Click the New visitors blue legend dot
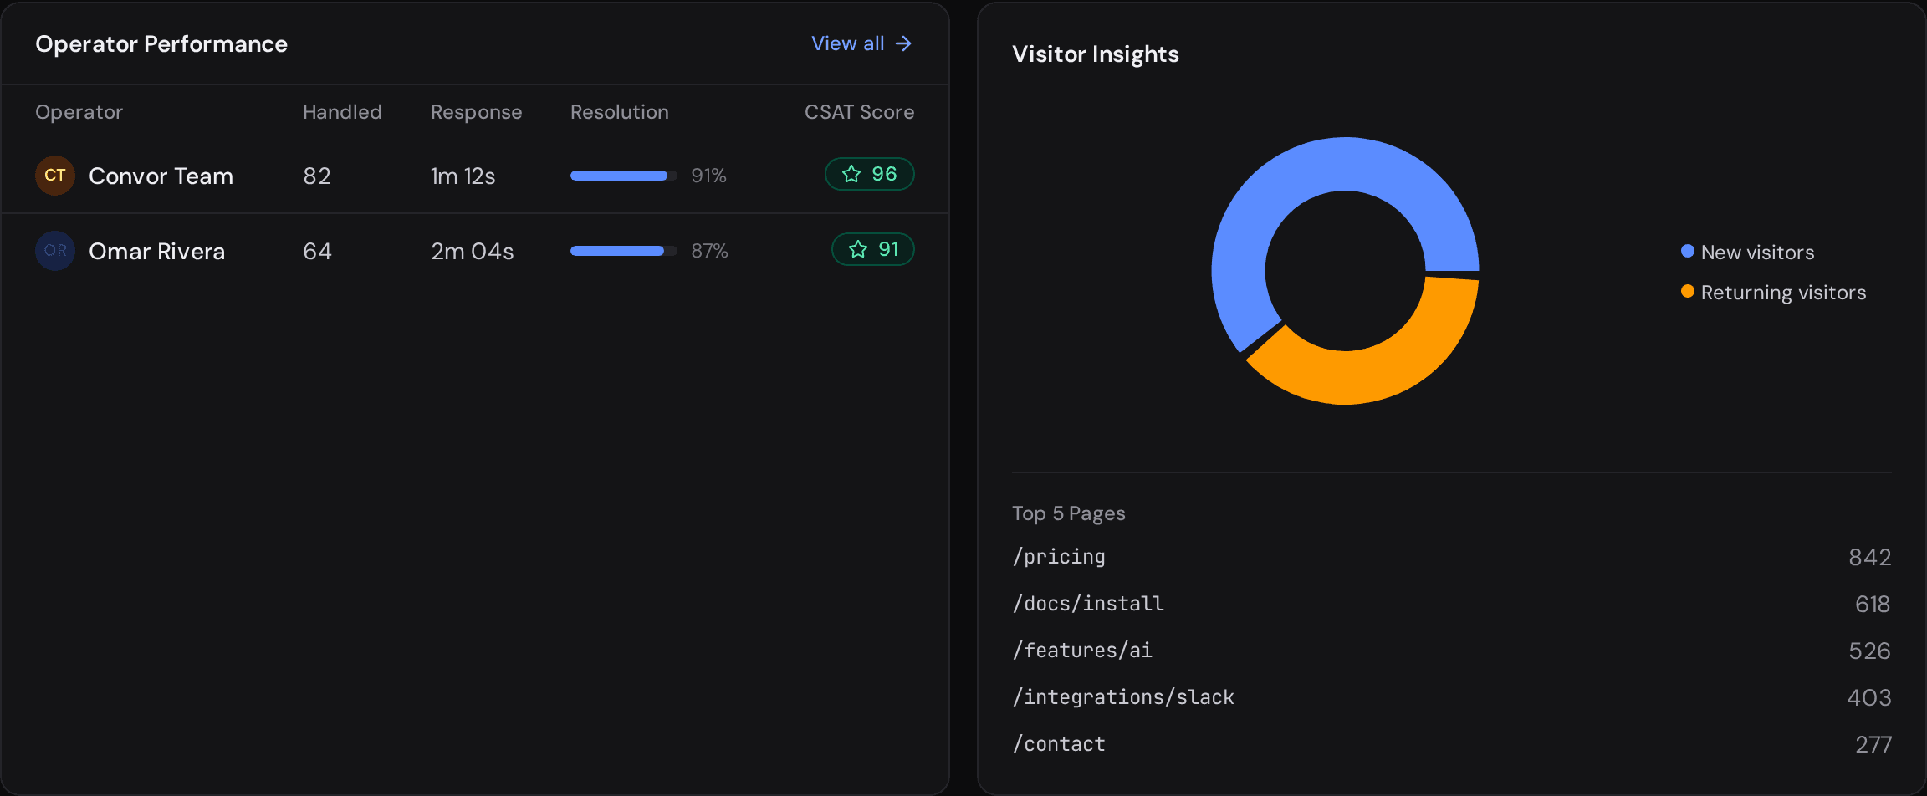This screenshot has width=1927, height=796. click(1688, 251)
